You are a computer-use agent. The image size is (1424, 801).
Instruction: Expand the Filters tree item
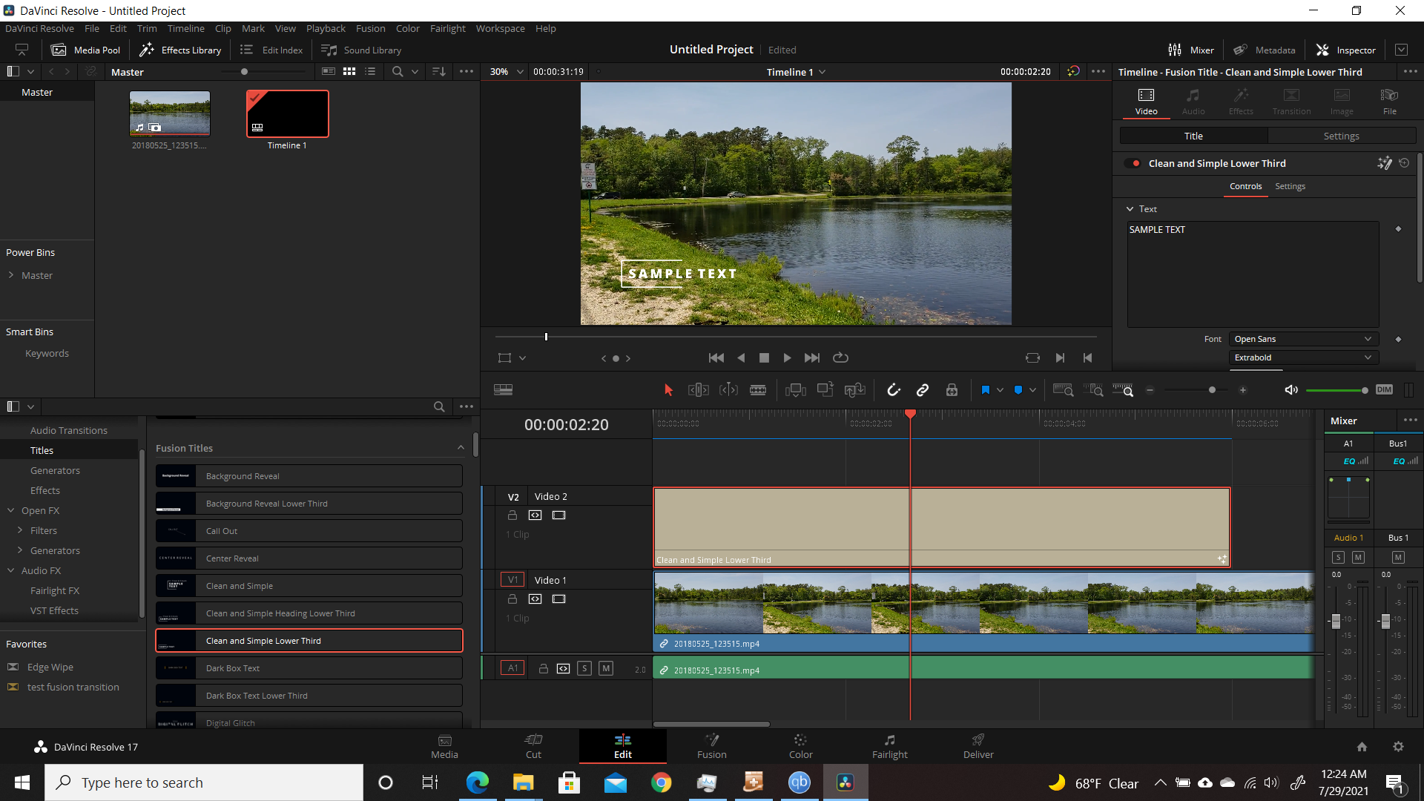point(20,530)
